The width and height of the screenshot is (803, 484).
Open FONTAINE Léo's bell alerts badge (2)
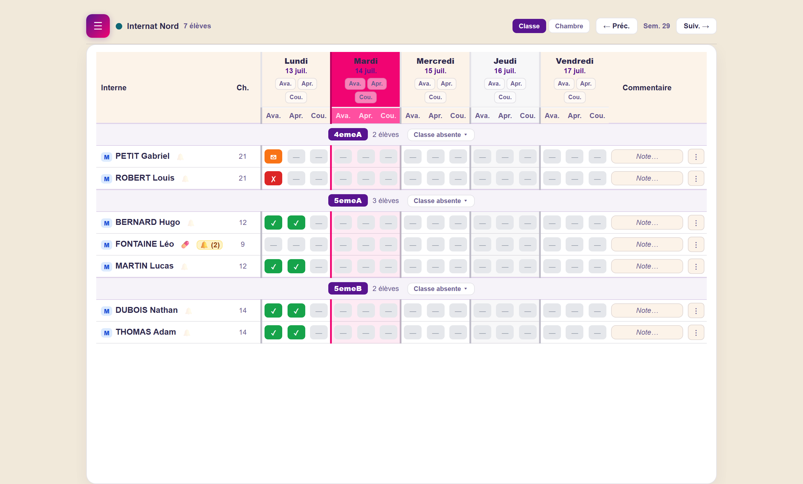click(x=210, y=245)
